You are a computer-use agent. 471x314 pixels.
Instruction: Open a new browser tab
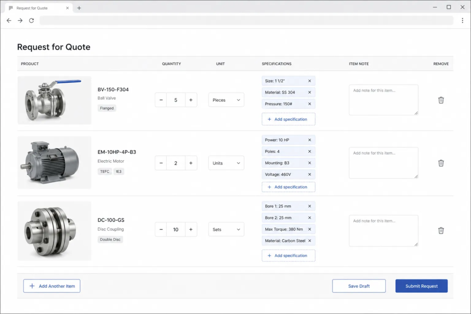tap(79, 8)
